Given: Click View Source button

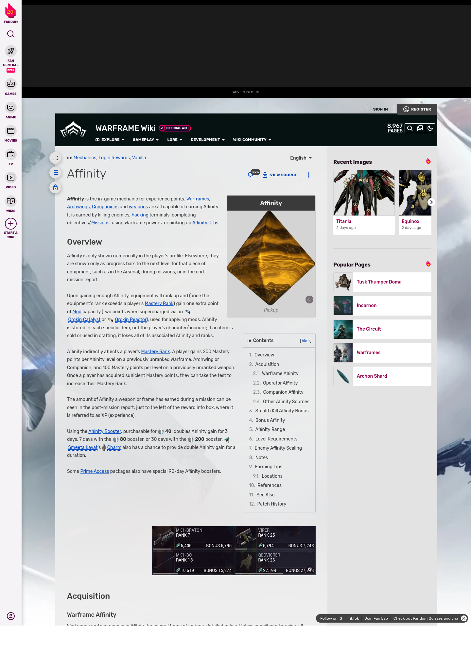Looking at the screenshot, I should 280,175.
